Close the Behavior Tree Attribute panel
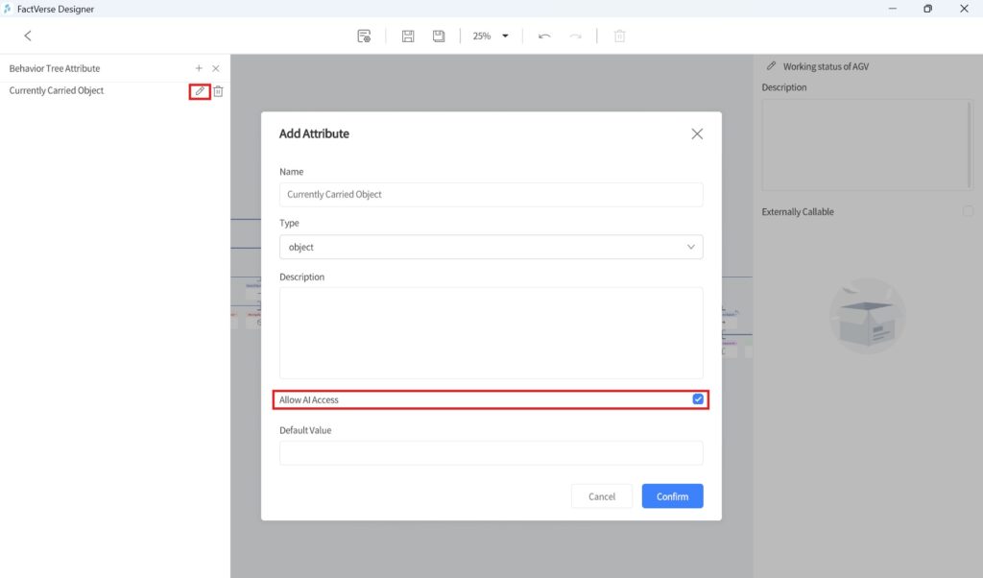This screenshot has height=578, width=983. tap(216, 68)
